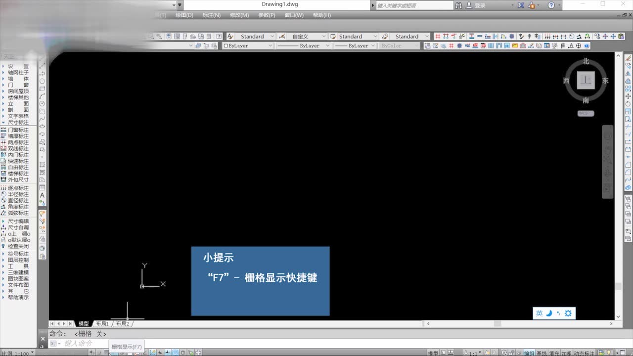This screenshot has height=356, width=633.
Task: Open the sign-in 登录 user icon
Action: pyautogui.click(x=469, y=5)
